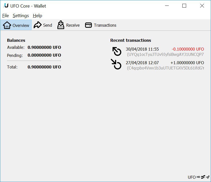Click the UFO unit selector in status bar
This screenshot has height=182, width=211.
[x=192, y=177]
